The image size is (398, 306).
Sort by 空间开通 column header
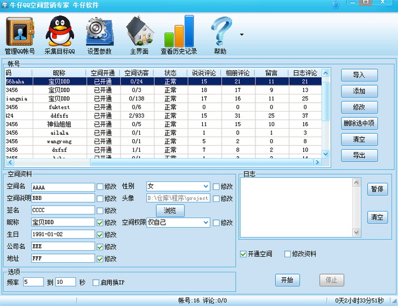point(103,73)
